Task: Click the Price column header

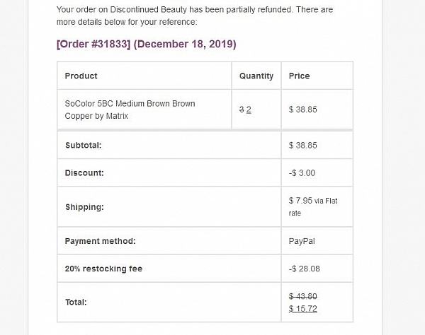Action: pos(299,76)
